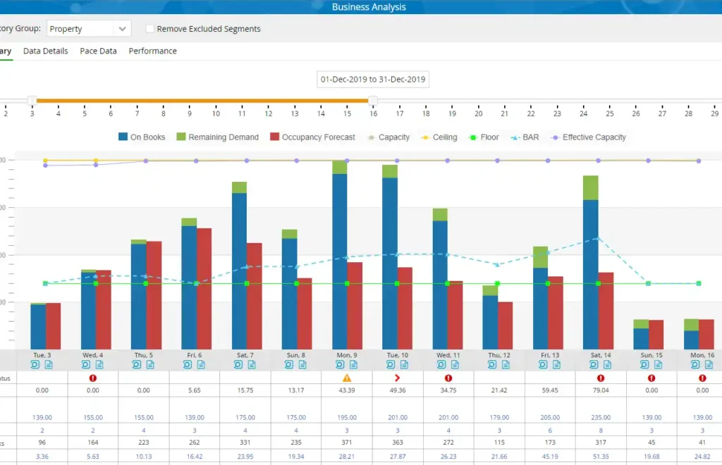Click the 79.04 cell for Sat, 14
The height and width of the screenshot is (465, 722).
pyautogui.click(x=601, y=390)
